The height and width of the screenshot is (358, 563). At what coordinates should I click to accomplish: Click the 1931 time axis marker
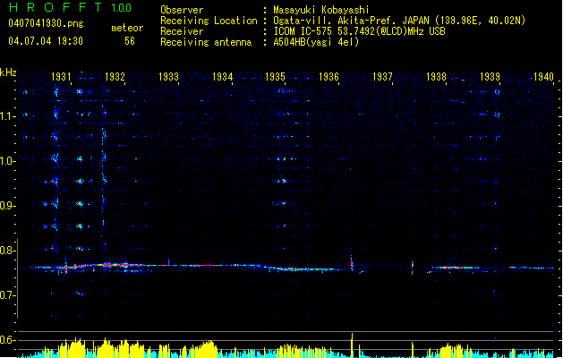click(61, 77)
